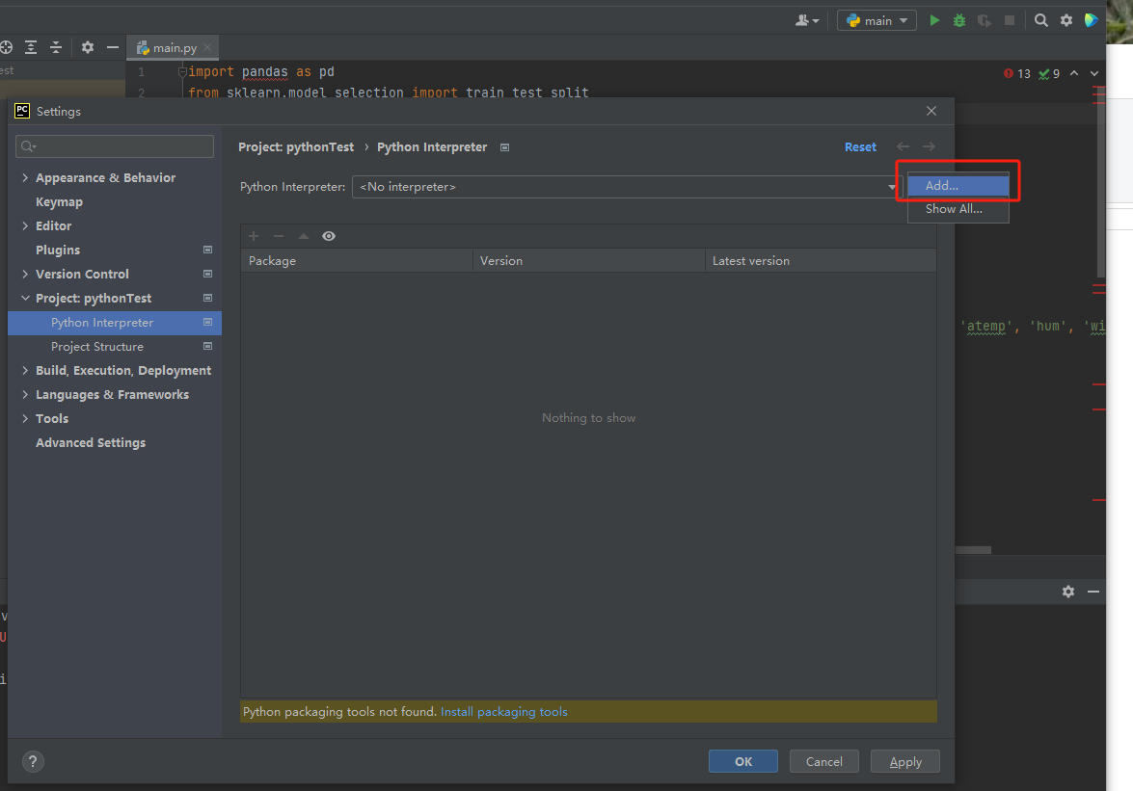Toggle show early releases eye icon
This screenshot has width=1133, height=791.
point(329,236)
